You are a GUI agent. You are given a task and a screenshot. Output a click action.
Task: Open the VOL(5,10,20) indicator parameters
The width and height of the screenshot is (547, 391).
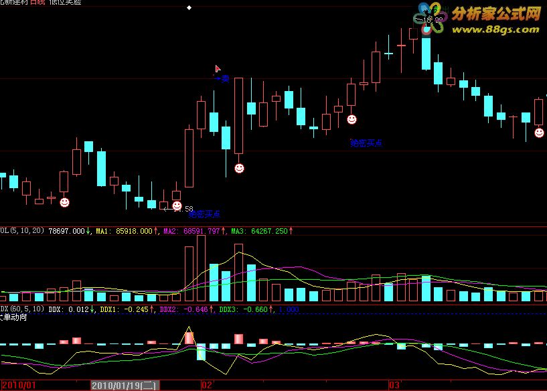(22, 230)
